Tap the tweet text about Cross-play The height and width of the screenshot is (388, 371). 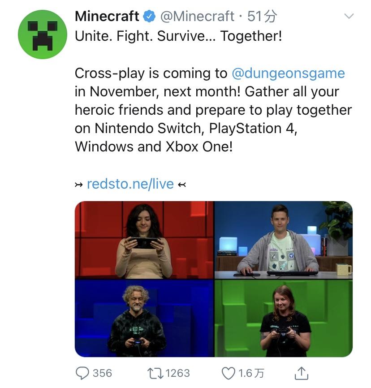213,110
